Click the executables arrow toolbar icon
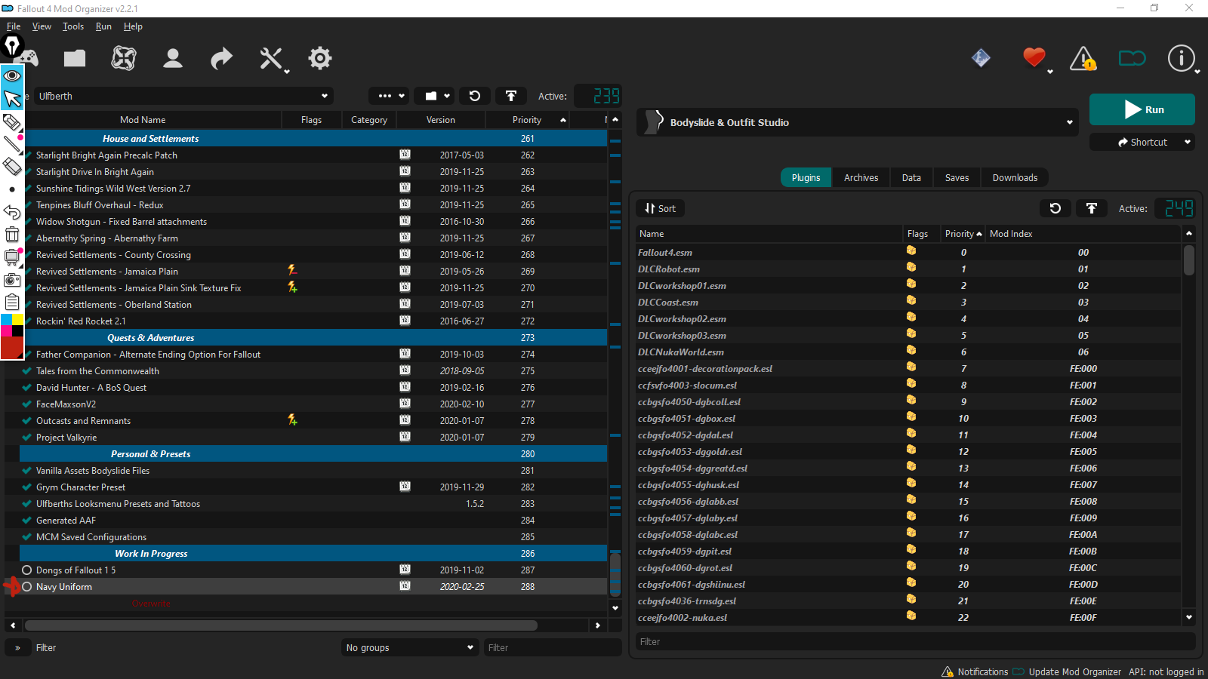This screenshot has height=679, width=1208. [x=222, y=58]
